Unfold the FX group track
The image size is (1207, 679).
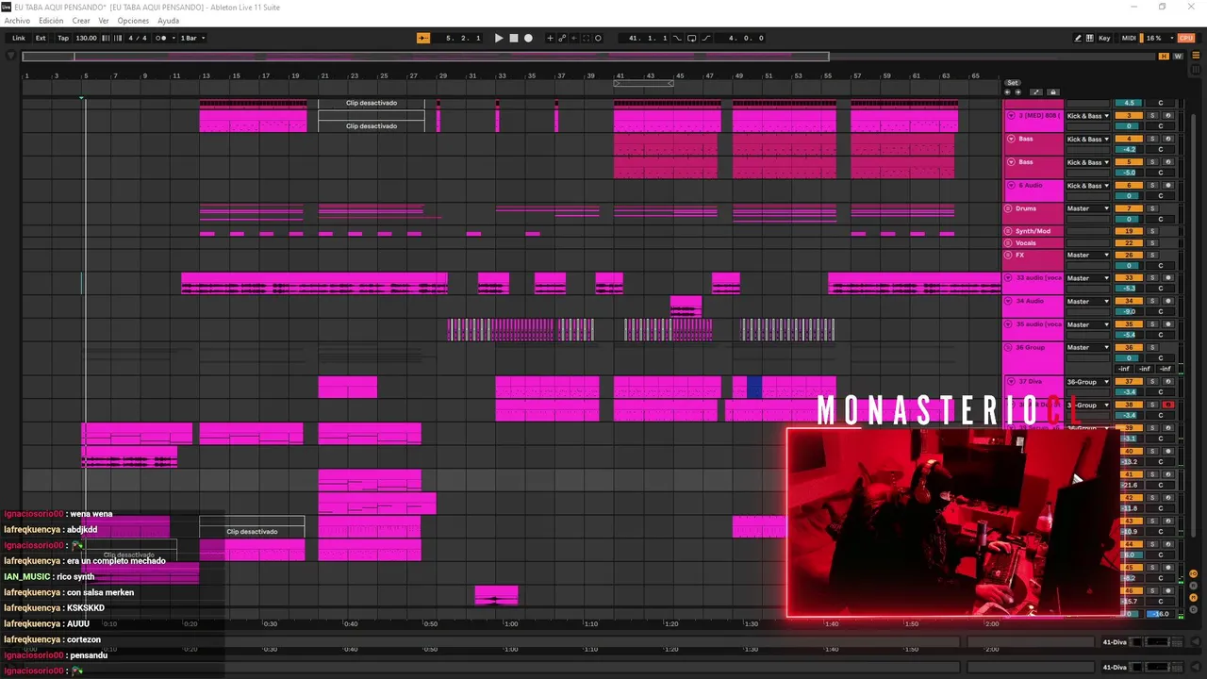[x=1008, y=255]
